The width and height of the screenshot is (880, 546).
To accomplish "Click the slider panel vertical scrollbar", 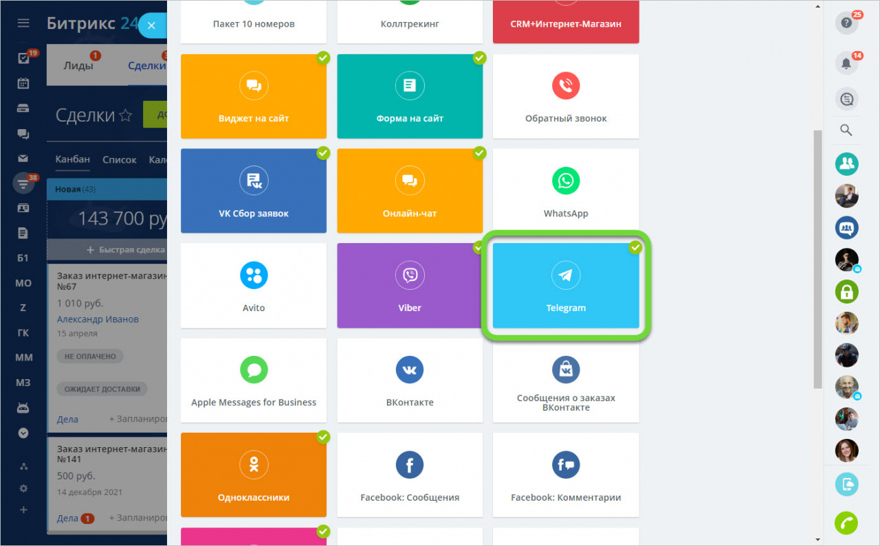I will (817, 259).
